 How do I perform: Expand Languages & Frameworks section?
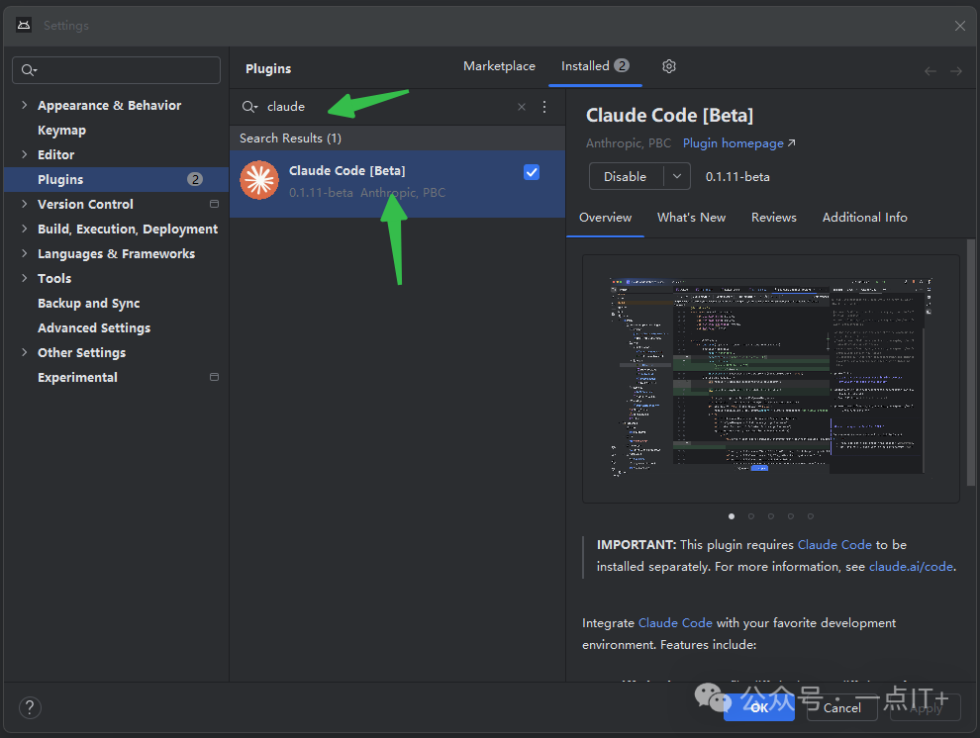(25, 253)
